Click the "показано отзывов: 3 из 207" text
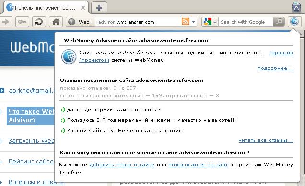This screenshot has height=186, width=305. click(98, 88)
